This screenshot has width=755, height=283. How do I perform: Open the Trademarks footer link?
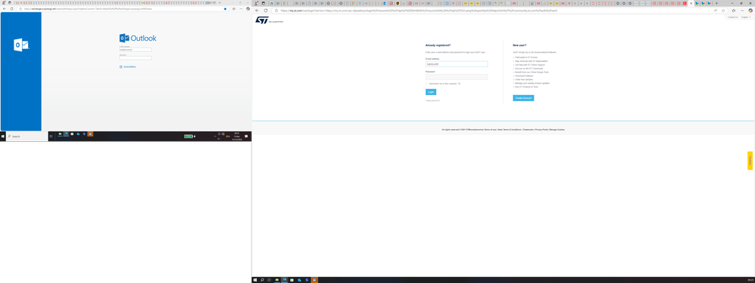(x=528, y=129)
